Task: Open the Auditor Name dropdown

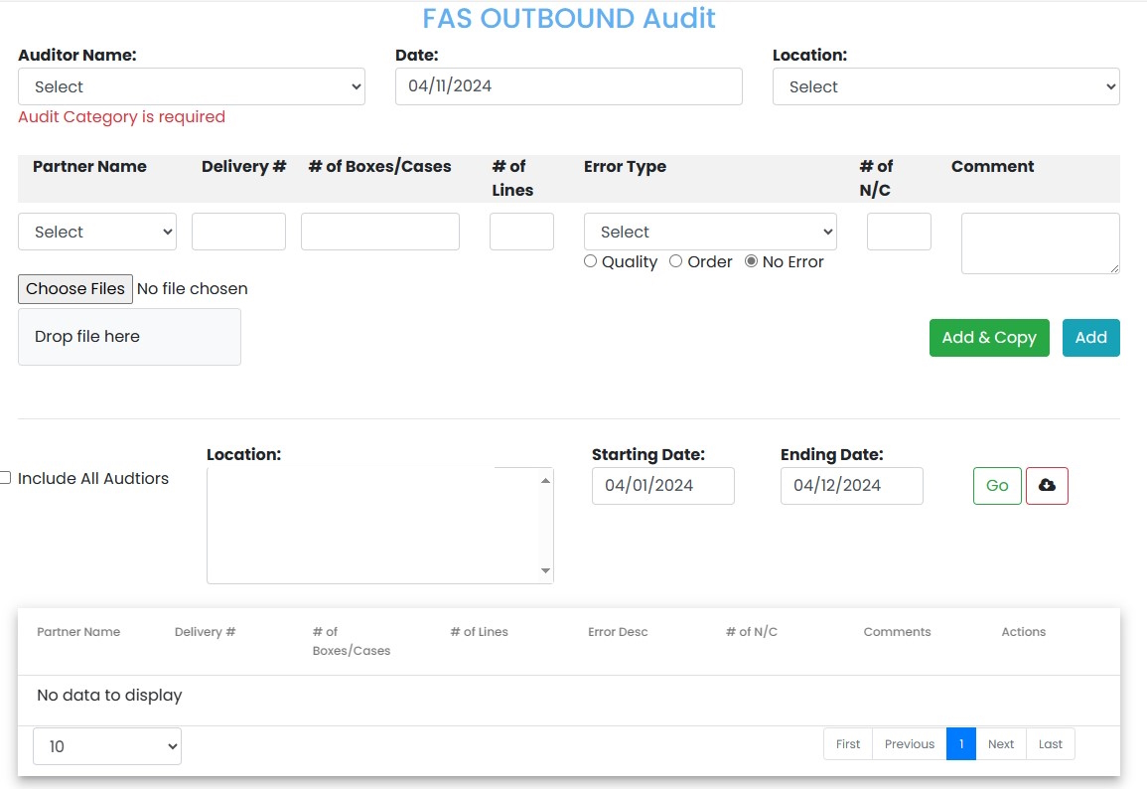Action: [x=191, y=86]
